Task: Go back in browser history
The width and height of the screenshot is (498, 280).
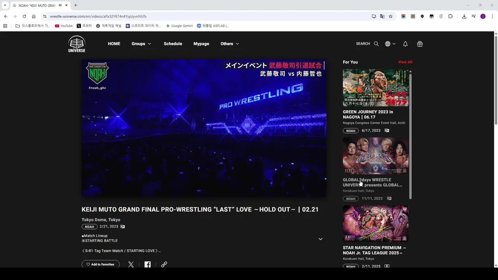Action: coord(5,16)
